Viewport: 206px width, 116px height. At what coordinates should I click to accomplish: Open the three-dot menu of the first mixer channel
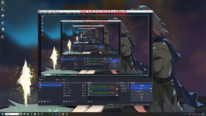click(89, 87)
